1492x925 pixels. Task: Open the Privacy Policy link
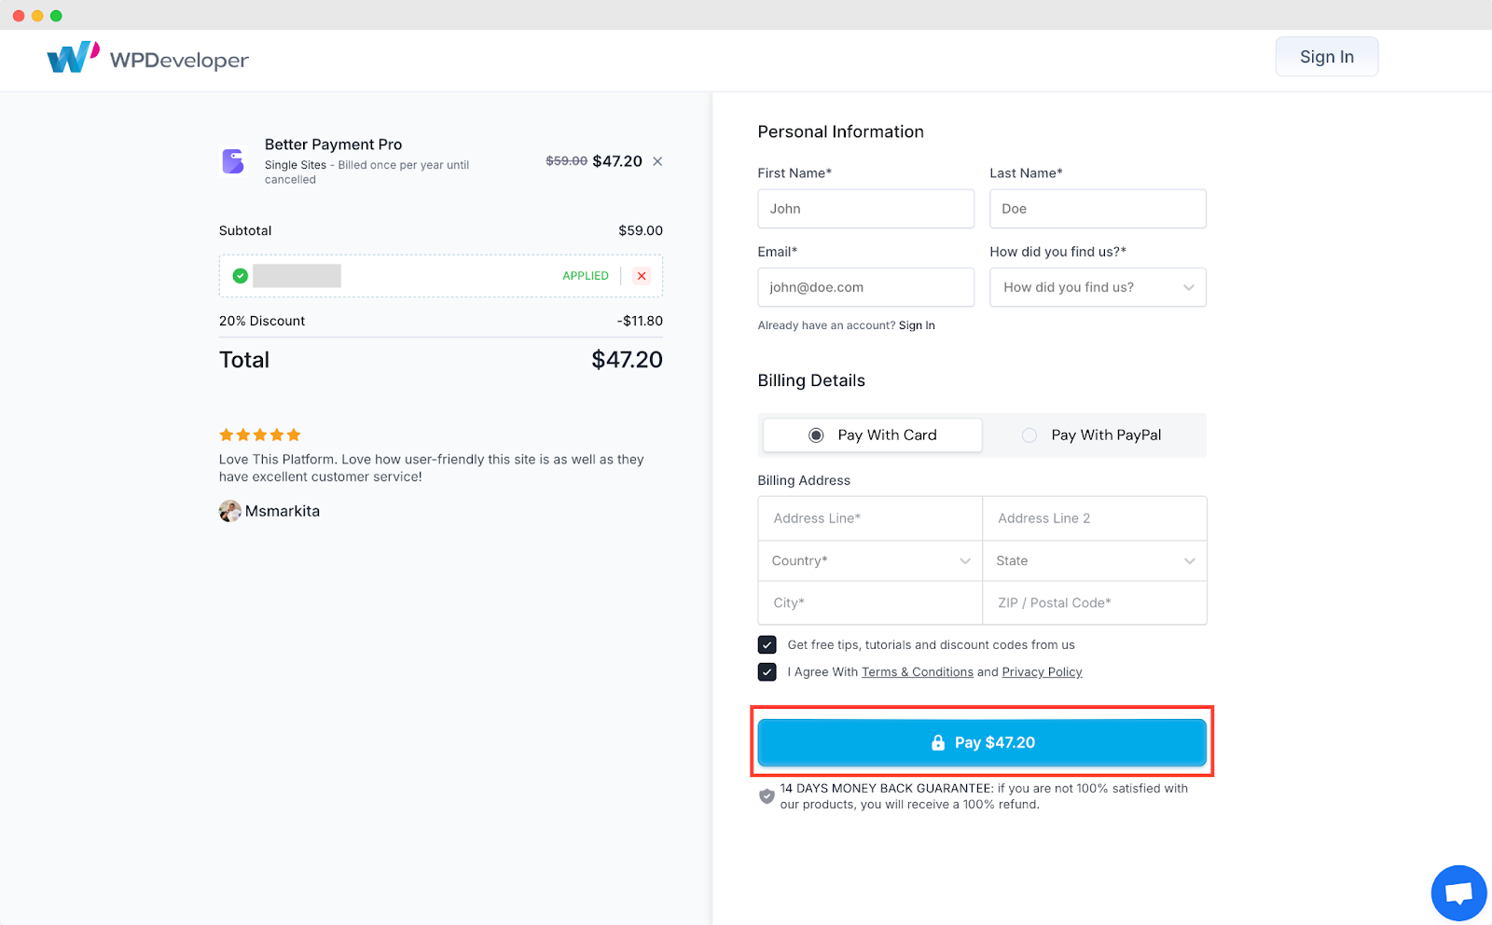1042,672
